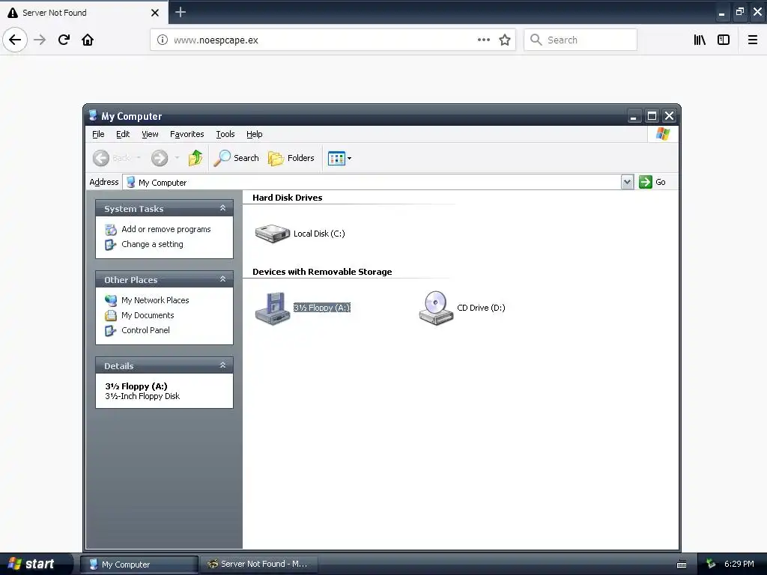Click the 3½-Inch Floppy Disk details text

pyautogui.click(x=142, y=396)
